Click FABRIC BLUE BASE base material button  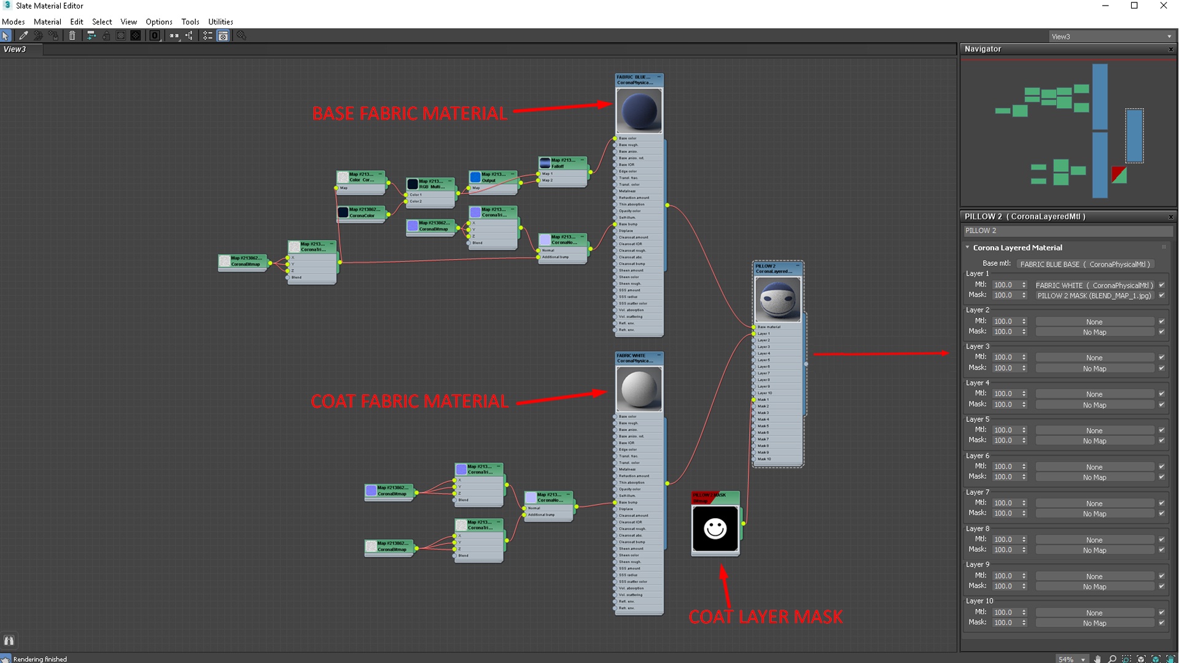coord(1084,264)
